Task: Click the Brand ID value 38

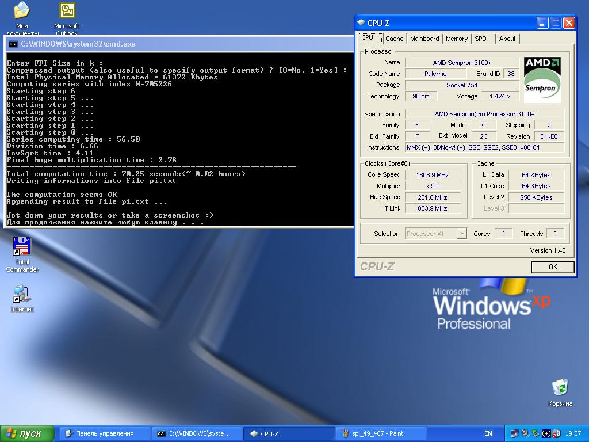Action: (x=511, y=74)
